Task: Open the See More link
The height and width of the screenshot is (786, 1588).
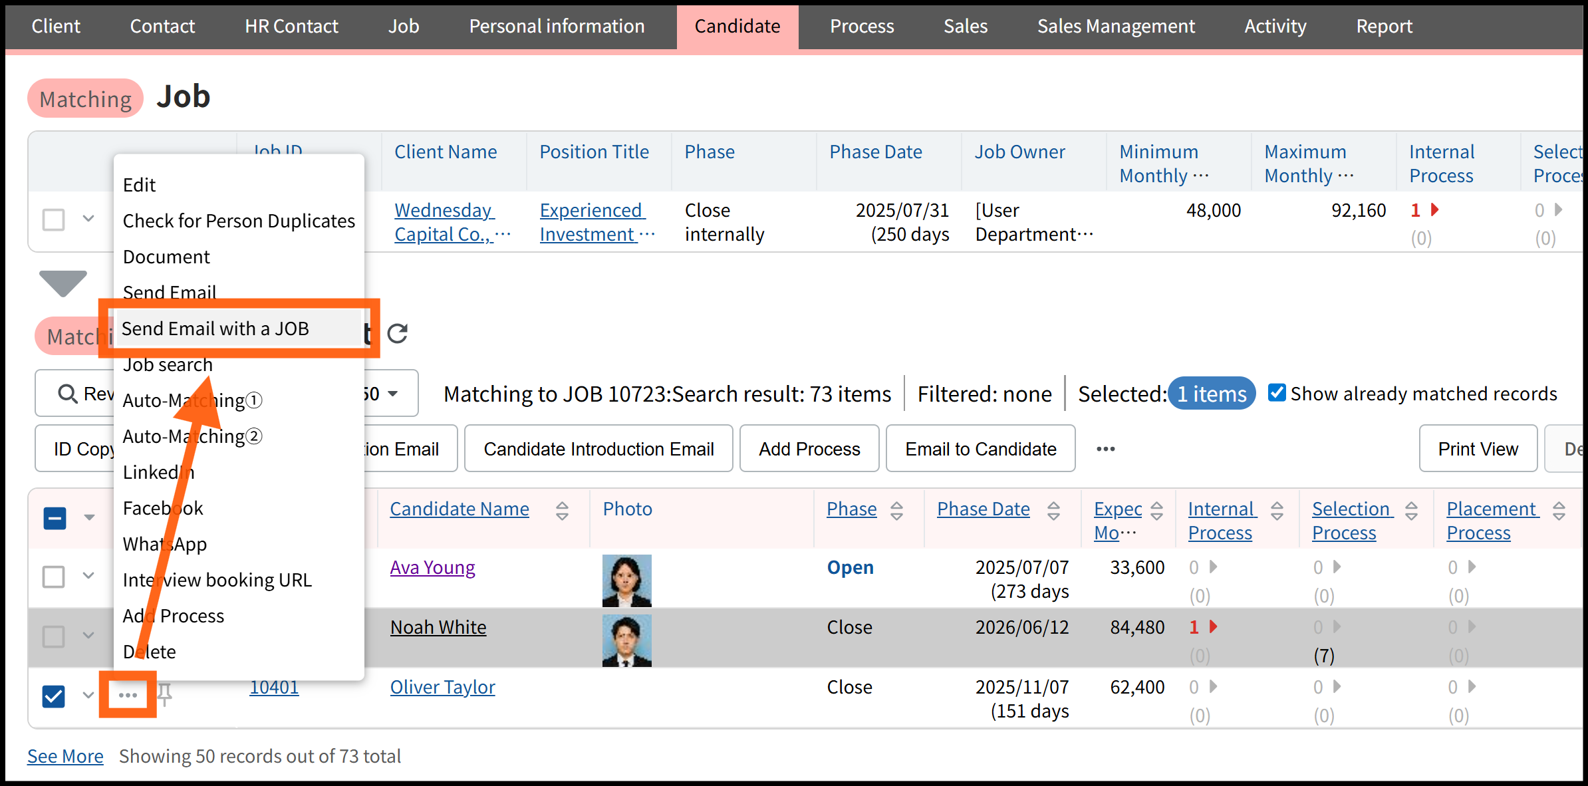Action: [x=65, y=756]
